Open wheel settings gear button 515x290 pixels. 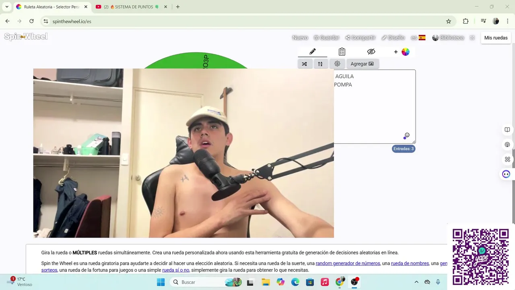(337, 64)
